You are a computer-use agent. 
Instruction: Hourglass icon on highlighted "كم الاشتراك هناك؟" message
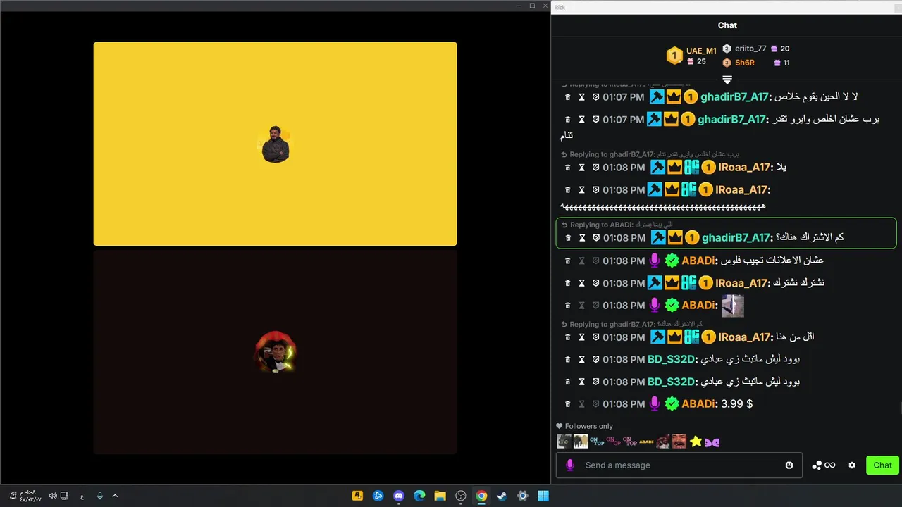tap(582, 238)
